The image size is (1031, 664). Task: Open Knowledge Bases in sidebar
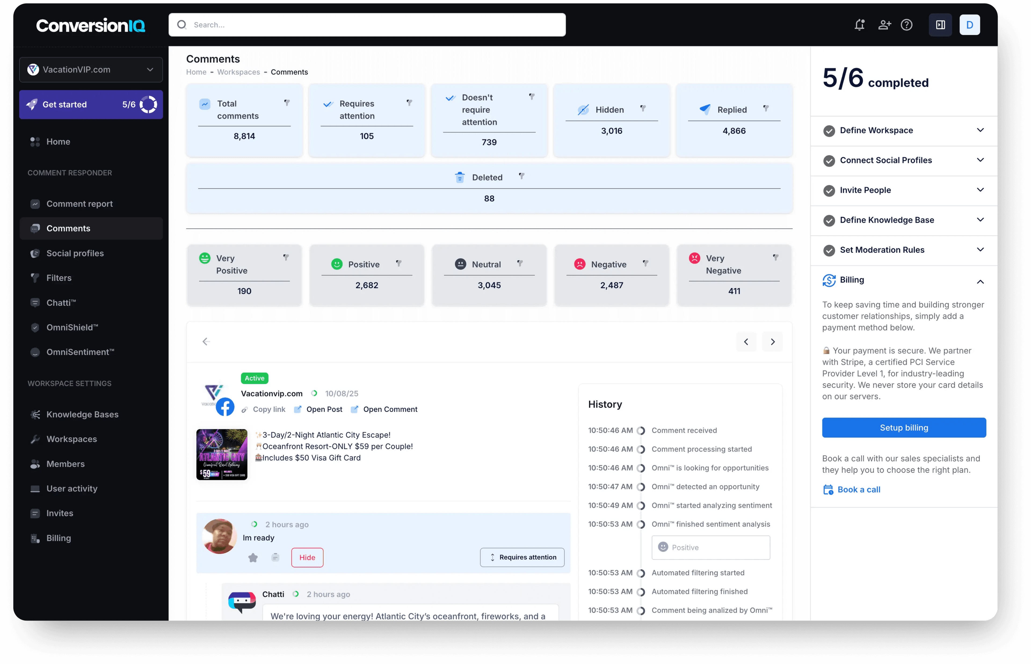tap(82, 414)
